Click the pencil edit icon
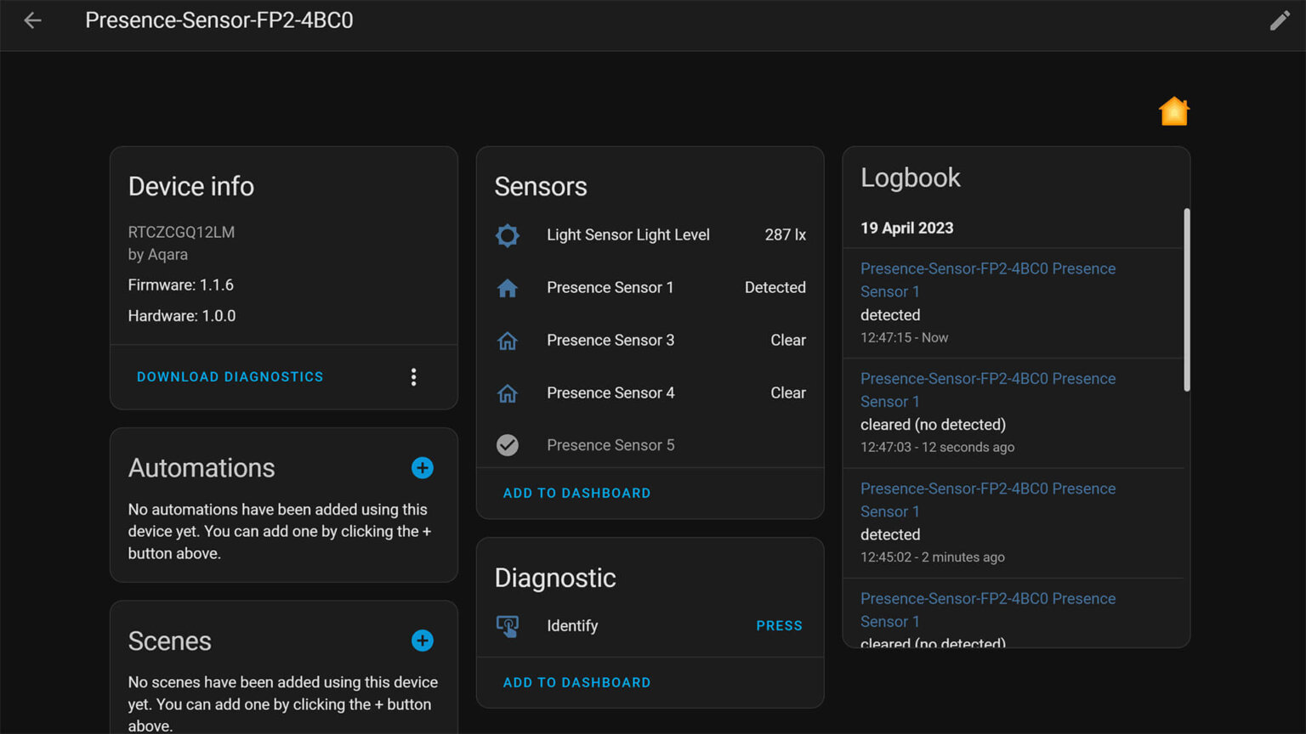Image resolution: width=1306 pixels, height=734 pixels. 1280,21
